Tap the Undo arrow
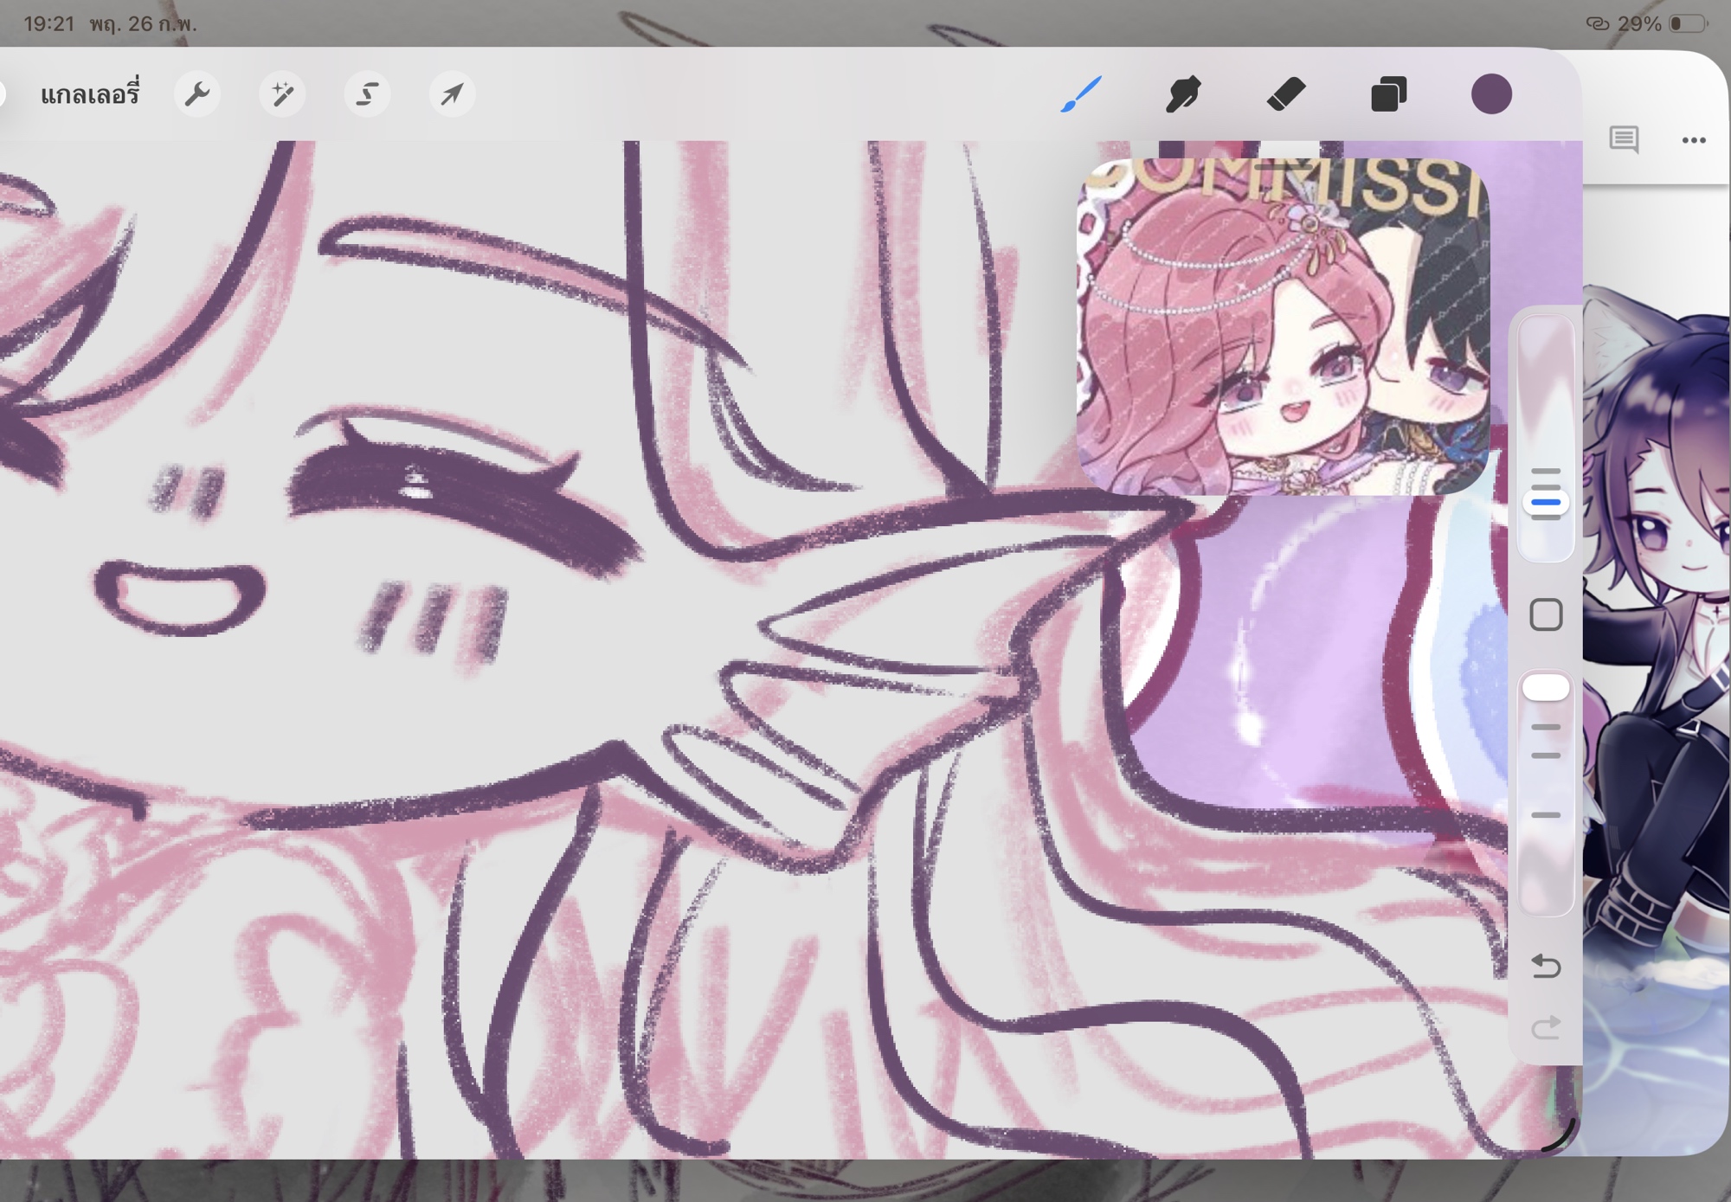Image resolution: width=1731 pixels, height=1202 pixels. [x=1546, y=965]
